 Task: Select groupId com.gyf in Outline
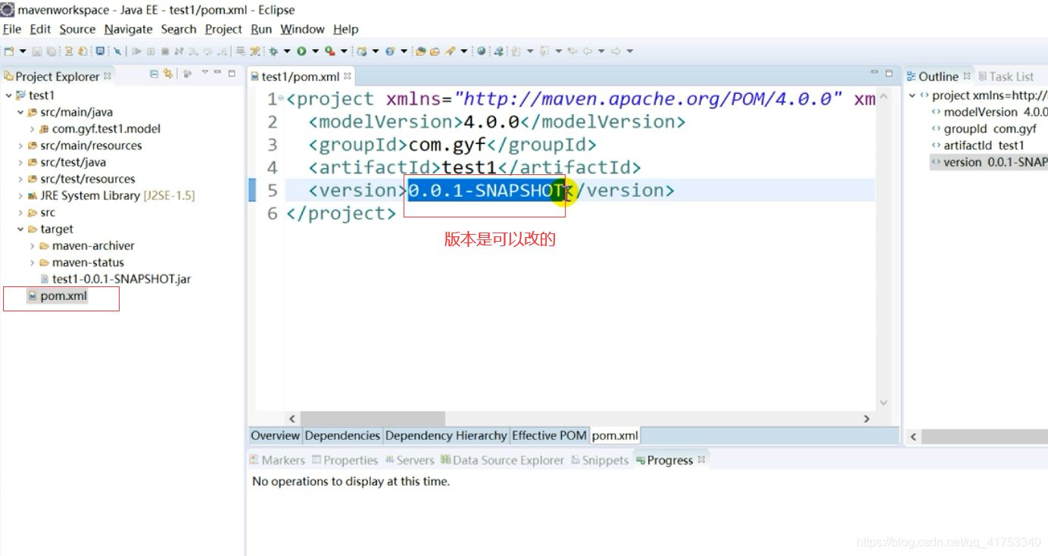point(984,129)
